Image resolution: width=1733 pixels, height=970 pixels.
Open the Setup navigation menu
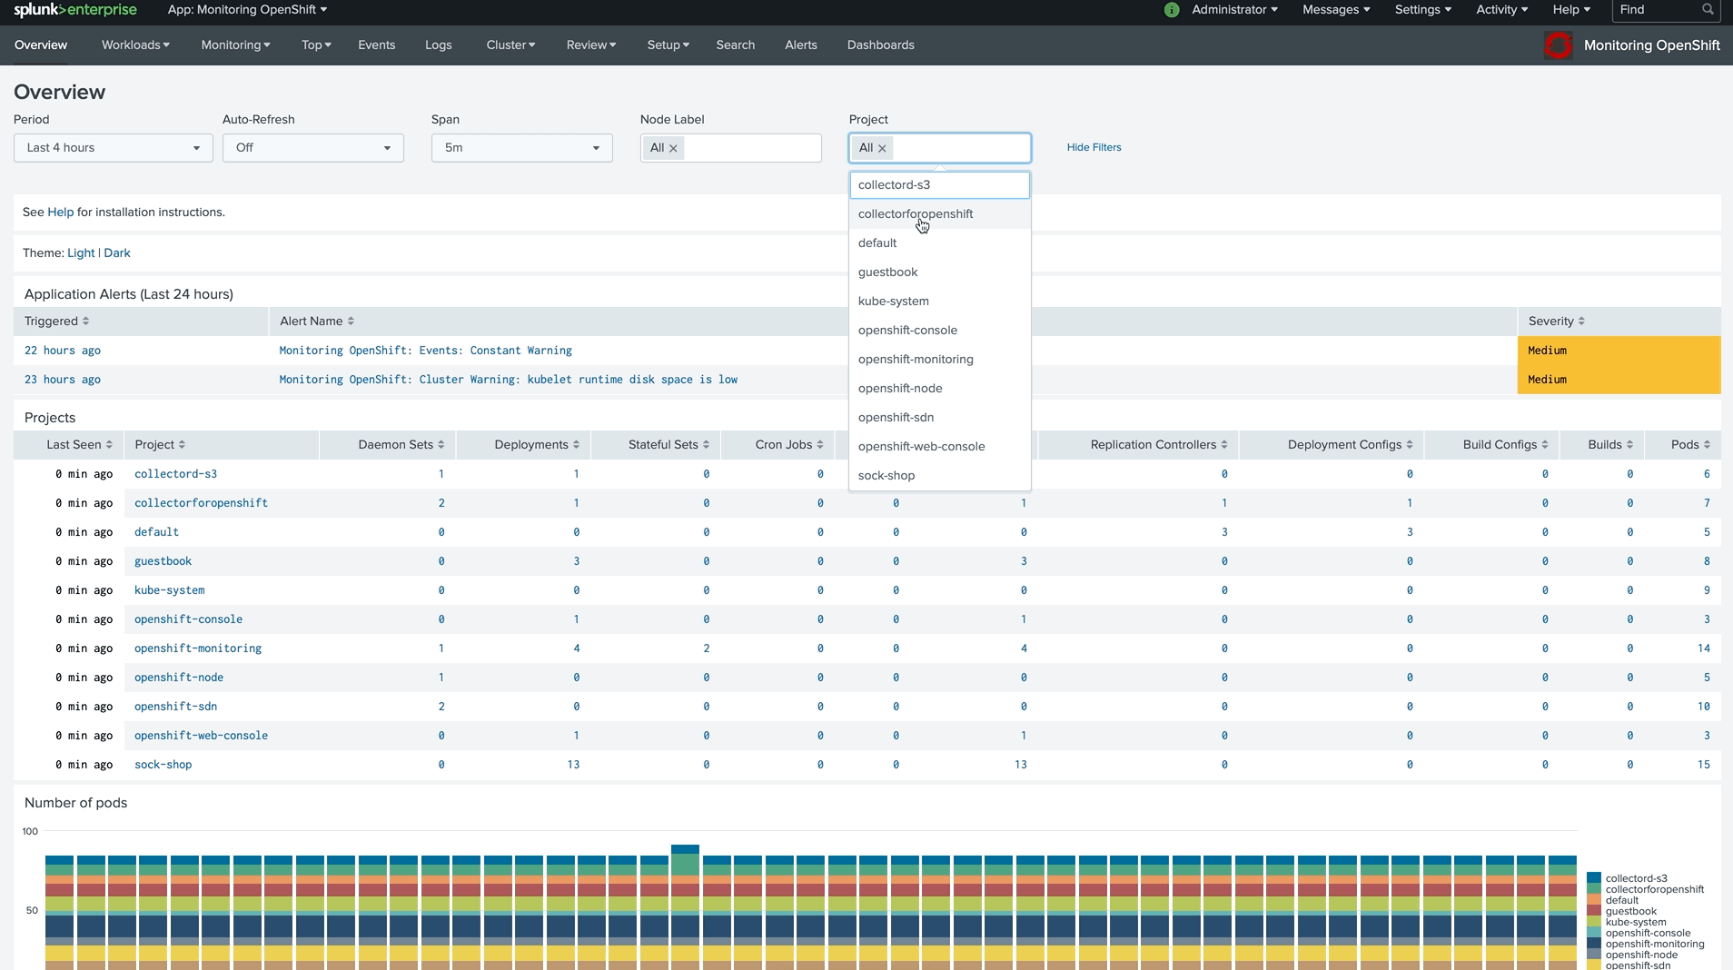[x=668, y=45]
